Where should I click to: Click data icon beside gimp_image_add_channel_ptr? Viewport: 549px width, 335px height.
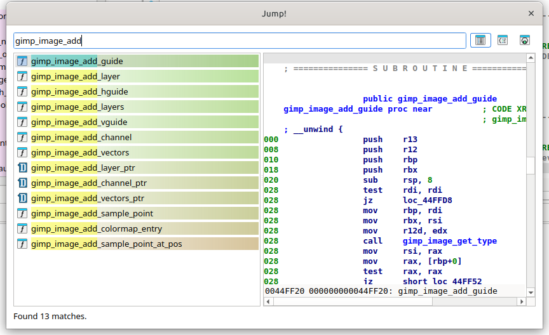coord(22,183)
